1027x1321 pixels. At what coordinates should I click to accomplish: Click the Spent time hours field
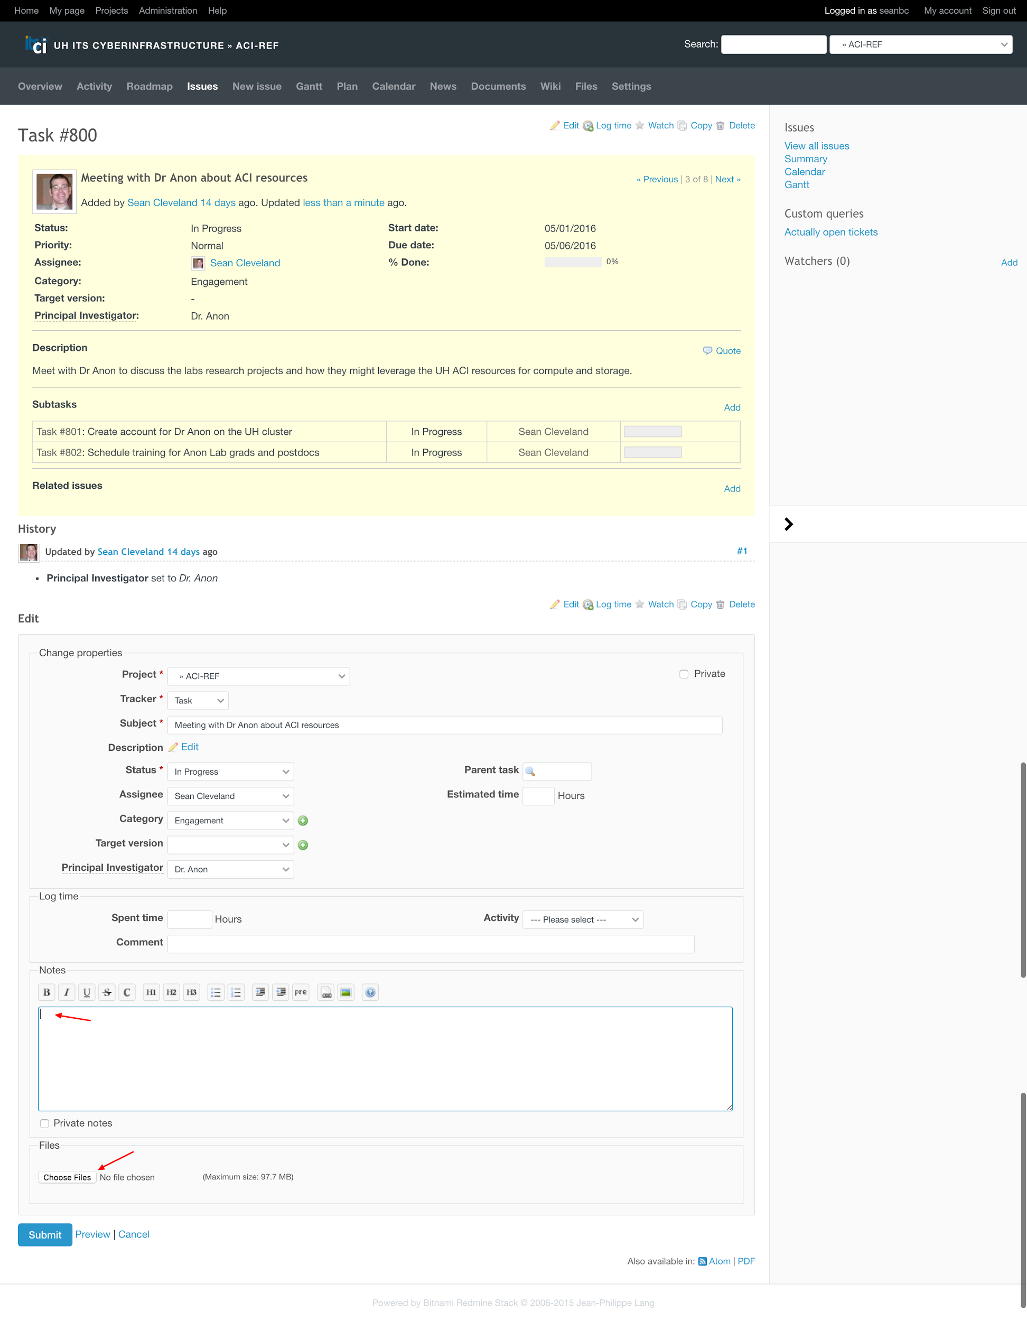189,919
